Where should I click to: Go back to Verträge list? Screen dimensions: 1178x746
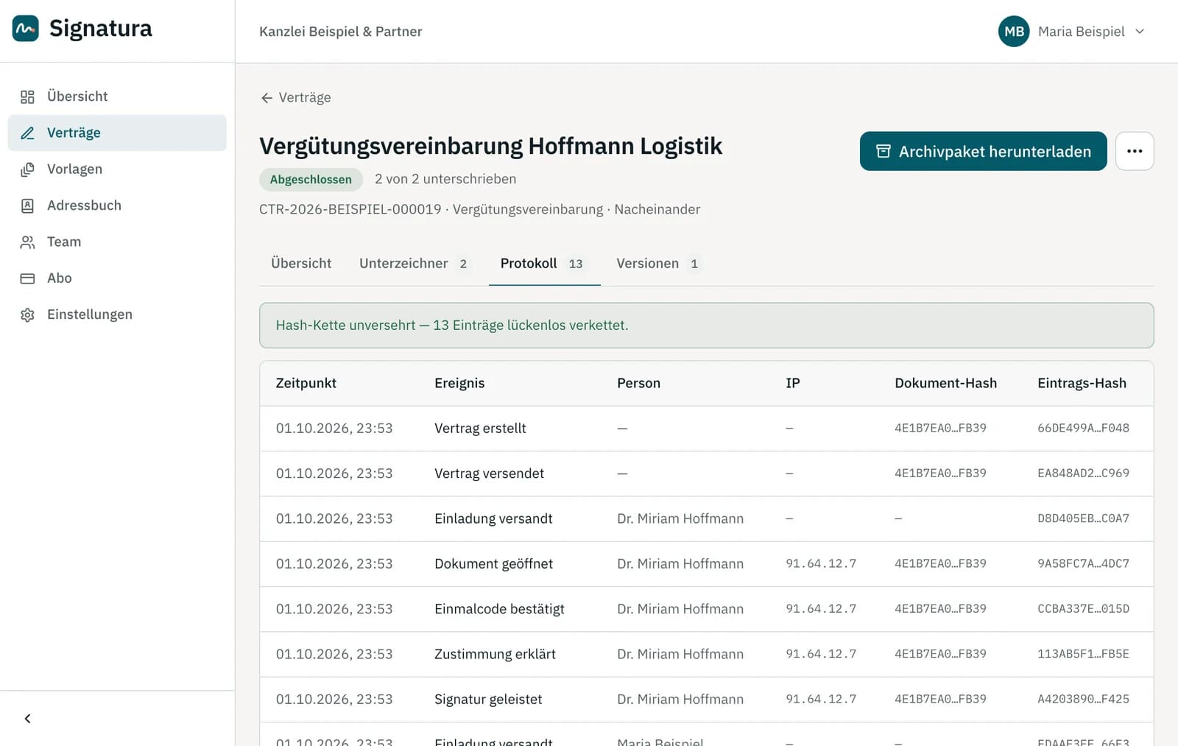click(x=296, y=97)
